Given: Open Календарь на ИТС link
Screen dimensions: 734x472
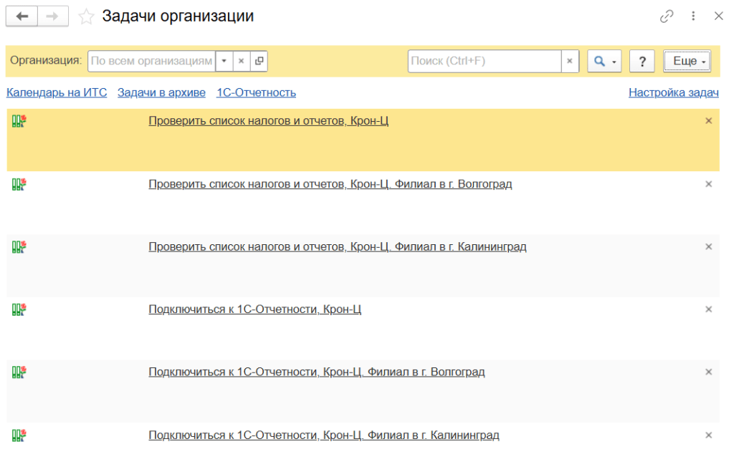Looking at the screenshot, I should click(57, 92).
